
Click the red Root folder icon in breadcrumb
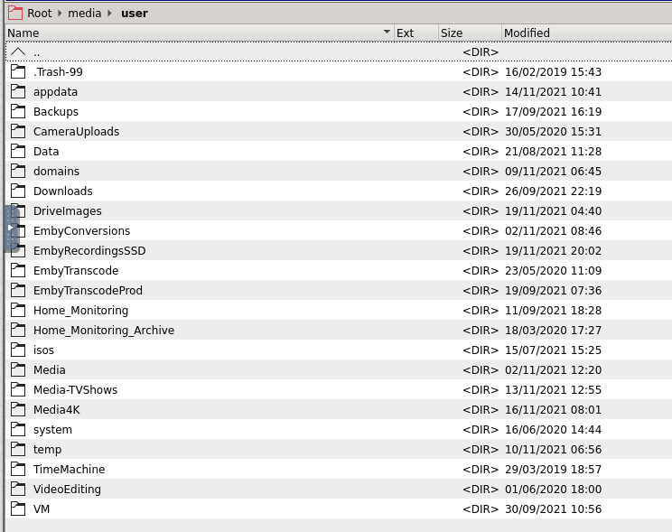tap(15, 13)
